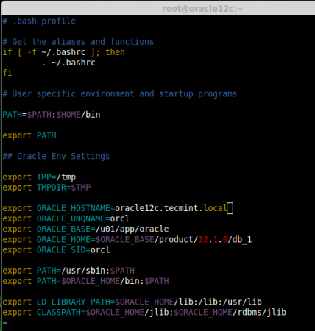Click the ORACLE_UNQNAME=orcl line
Screen dimensions: 315x331
[66, 218]
